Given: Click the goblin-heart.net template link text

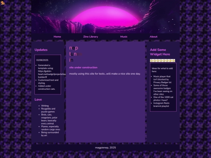Looking at the screenshot, I should tap(52, 74).
